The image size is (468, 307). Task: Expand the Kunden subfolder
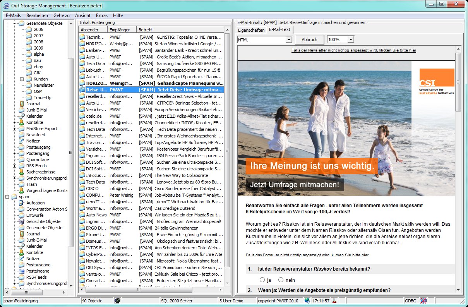coord(22,79)
